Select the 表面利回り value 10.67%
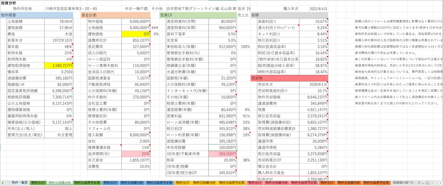 [x=313, y=21]
